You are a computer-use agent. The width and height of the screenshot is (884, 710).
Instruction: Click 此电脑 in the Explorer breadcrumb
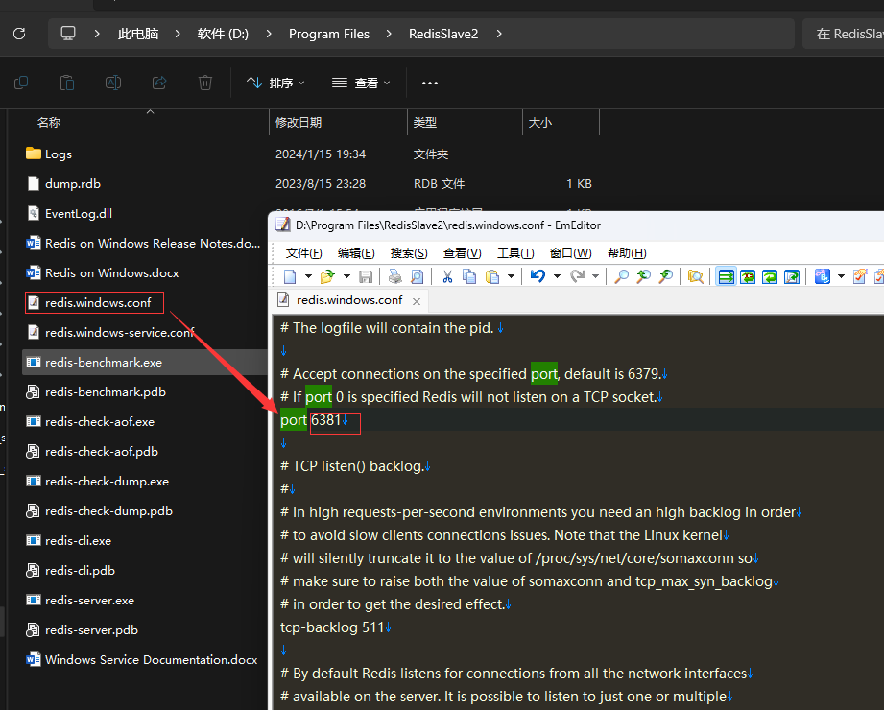138,34
